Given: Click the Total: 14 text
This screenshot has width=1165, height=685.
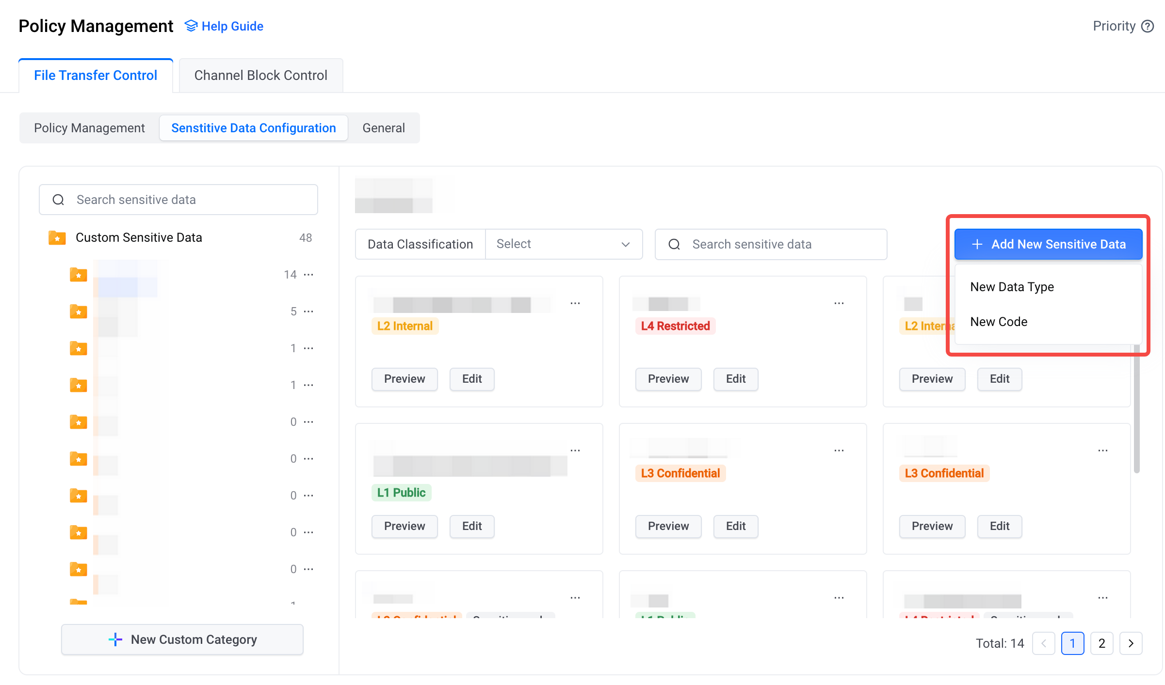Looking at the screenshot, I should (x=1000, y=643).
